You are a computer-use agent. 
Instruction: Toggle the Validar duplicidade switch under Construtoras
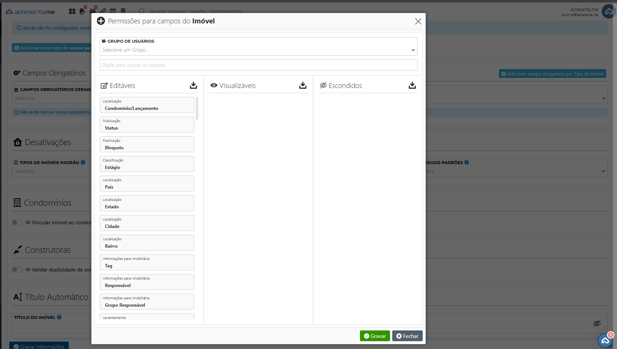click(17, 270)
